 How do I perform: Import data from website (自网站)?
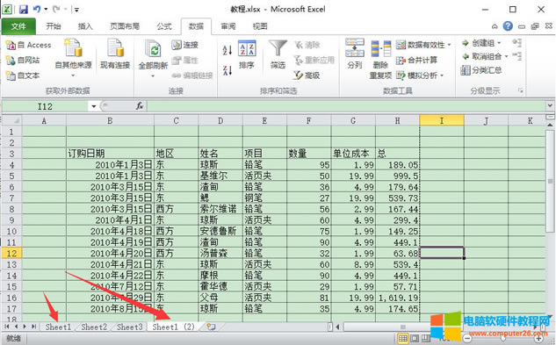23,61
